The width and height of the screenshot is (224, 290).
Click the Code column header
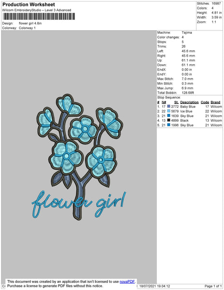pyautogui.click(x=205, y=102)
